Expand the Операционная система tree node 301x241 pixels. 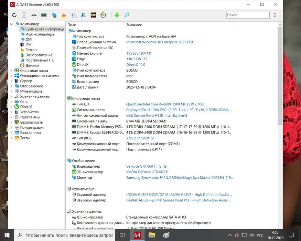11,76
